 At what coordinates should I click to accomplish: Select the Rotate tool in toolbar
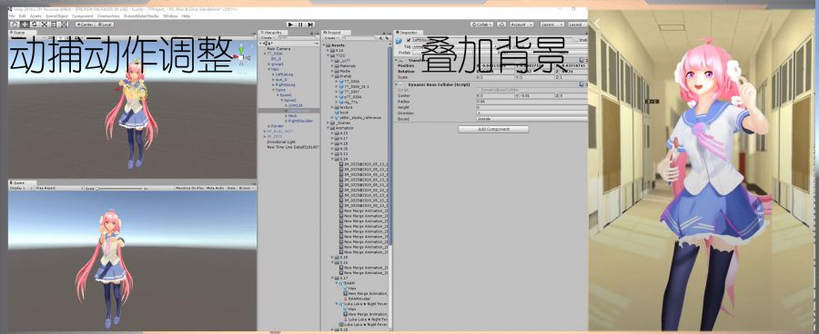[x=34, y=25]
